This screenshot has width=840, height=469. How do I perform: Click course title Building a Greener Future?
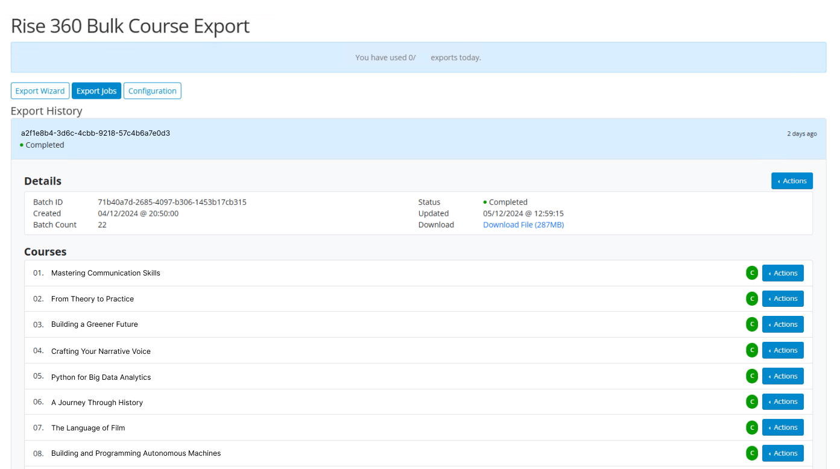pyautogui.click(x=95, y=324)
